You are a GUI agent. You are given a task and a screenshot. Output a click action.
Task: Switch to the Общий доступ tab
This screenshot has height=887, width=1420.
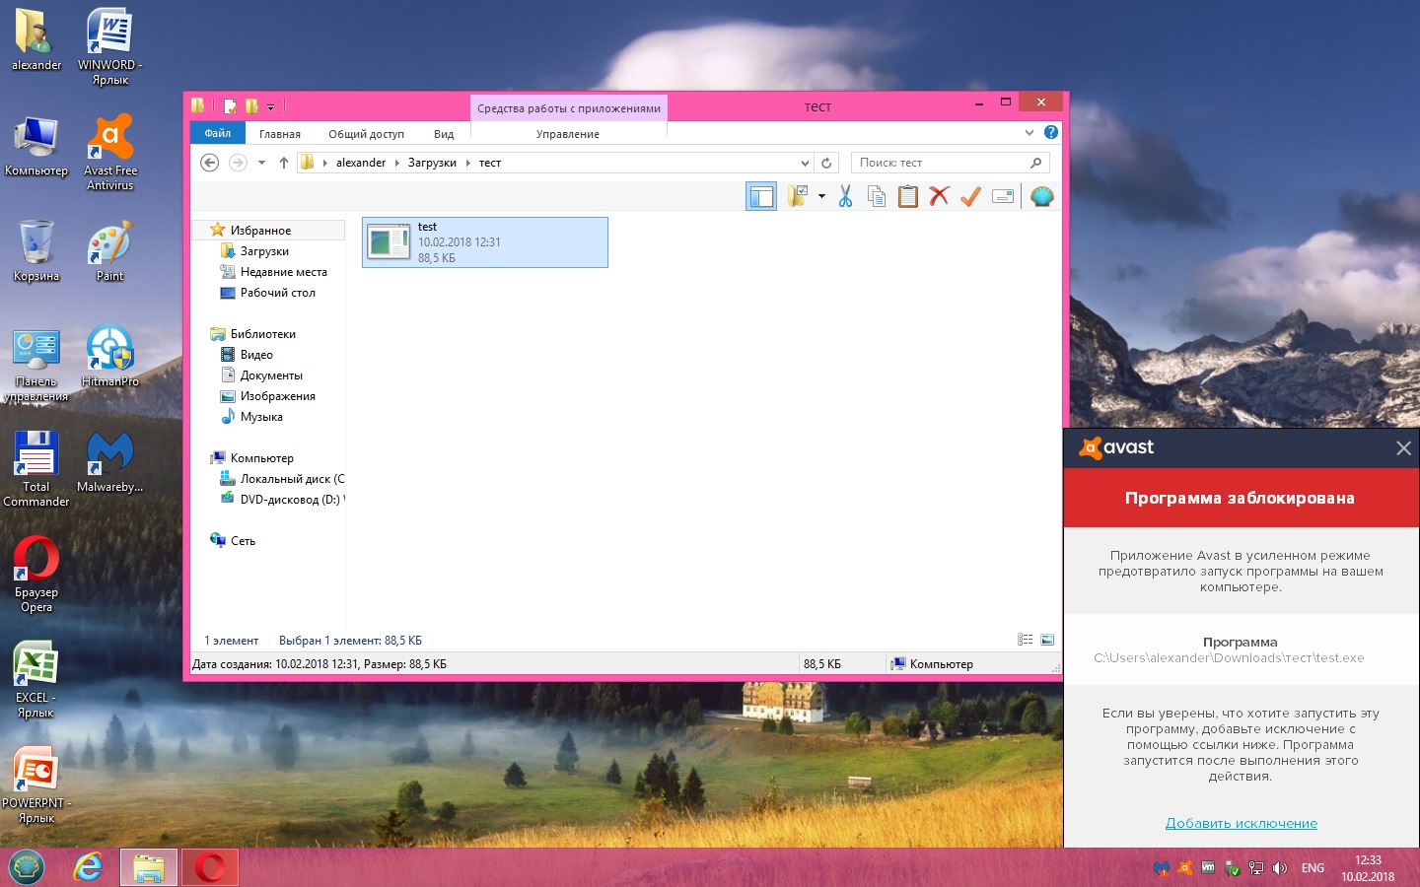point(367,134)
